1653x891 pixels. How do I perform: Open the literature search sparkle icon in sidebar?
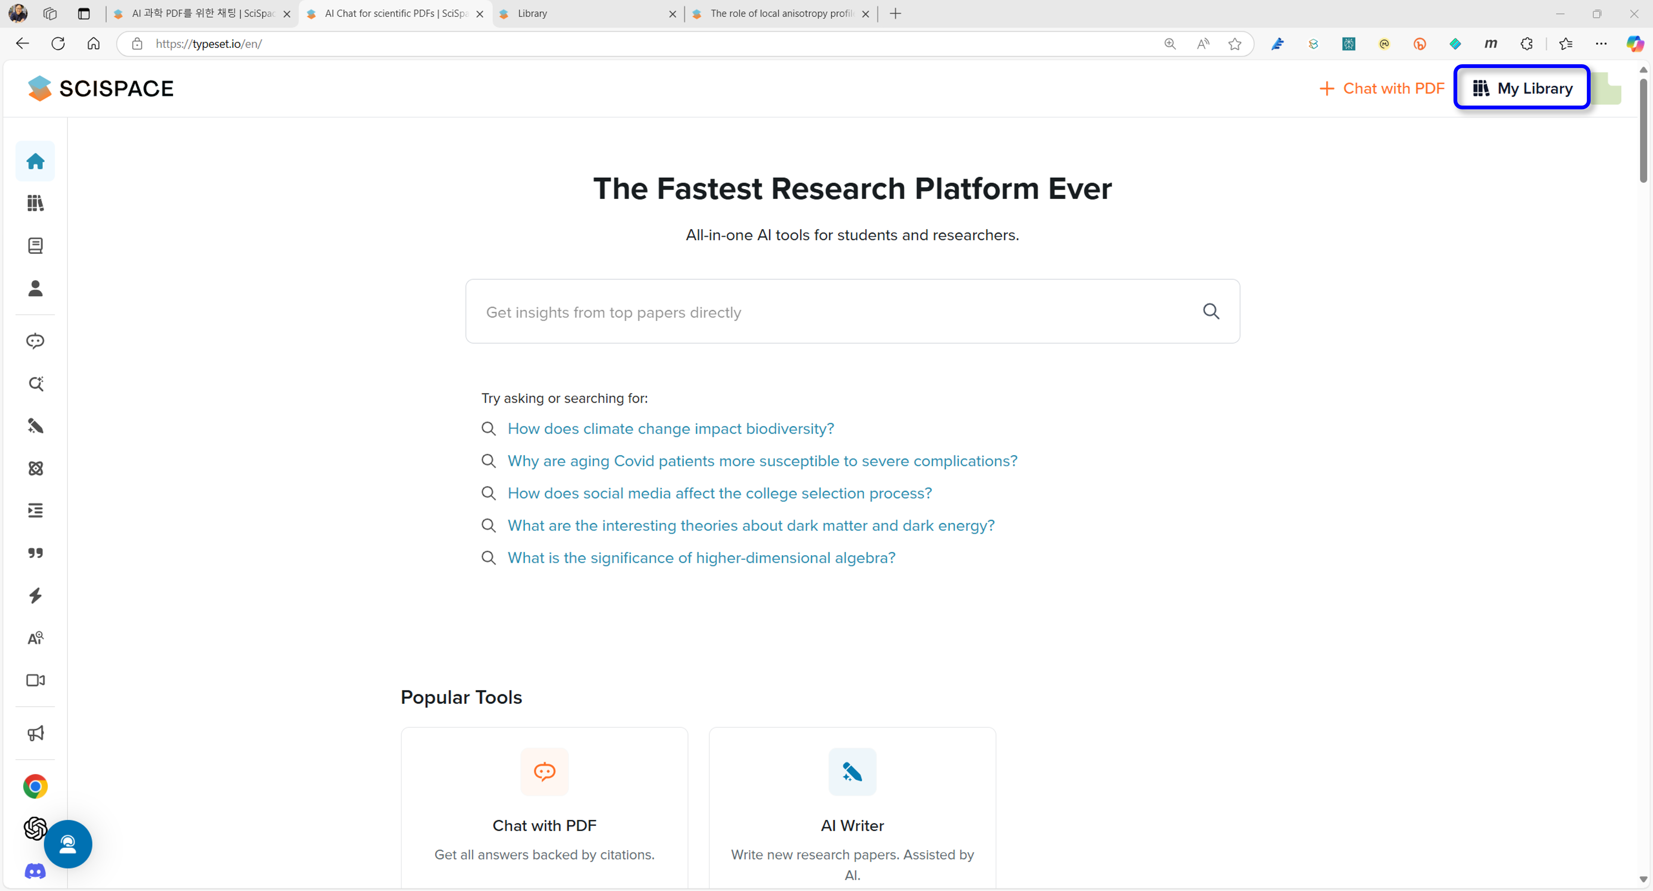[35, 383]
